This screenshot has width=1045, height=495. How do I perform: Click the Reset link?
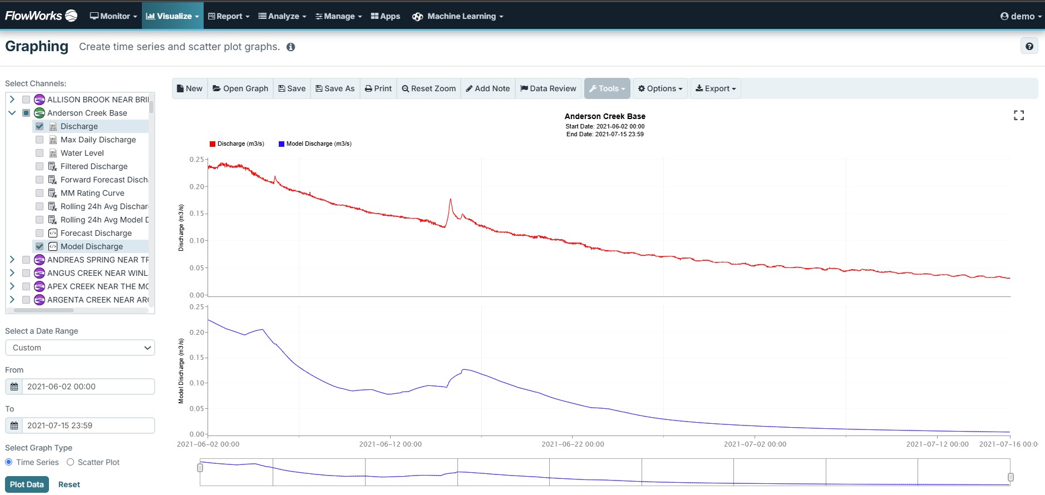point(69,484)
